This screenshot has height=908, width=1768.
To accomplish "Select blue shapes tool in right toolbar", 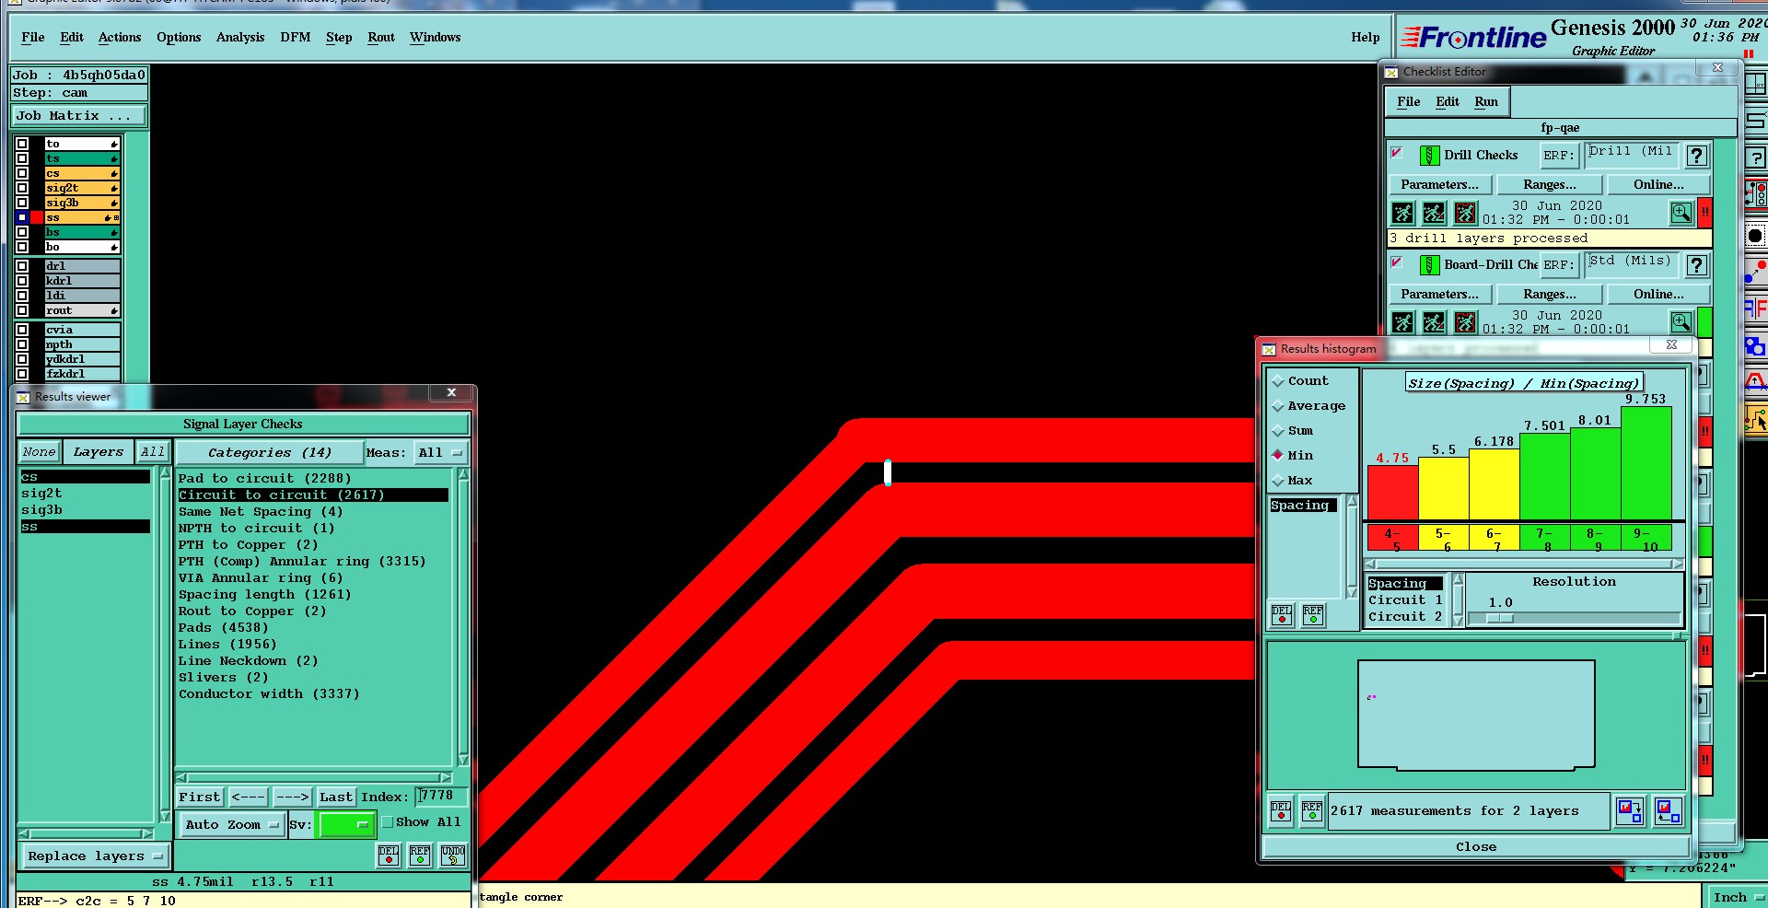I will tap(1756, 346).
